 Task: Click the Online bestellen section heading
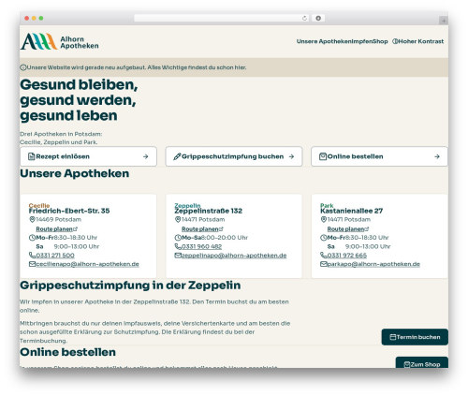click(68, 352)
